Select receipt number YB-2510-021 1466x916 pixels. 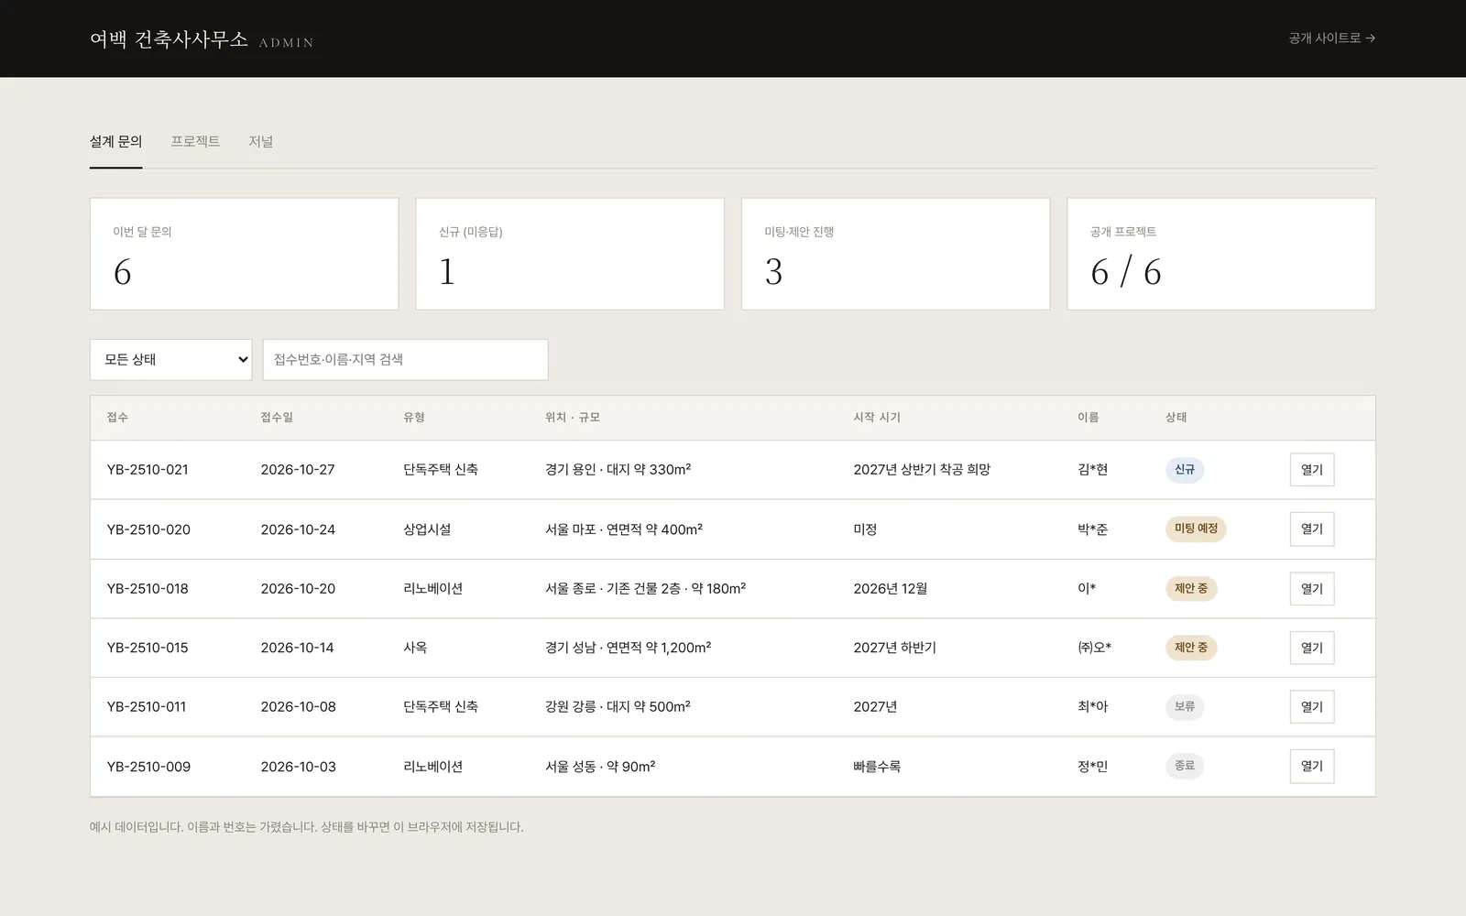click(148, 470)
